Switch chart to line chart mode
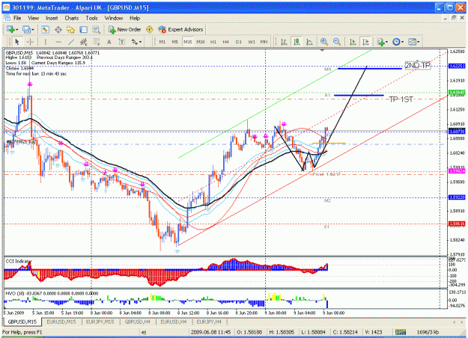 pos(309,42)
